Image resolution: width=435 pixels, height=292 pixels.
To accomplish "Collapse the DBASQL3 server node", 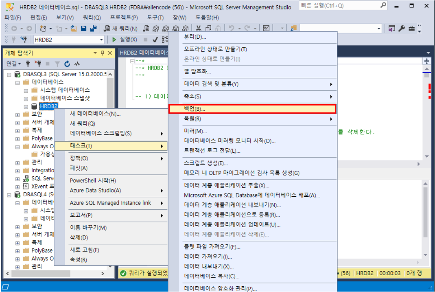I will pos(9,75).
